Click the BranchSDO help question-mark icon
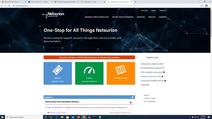Screen dimensions: 212x119 pyautogui.click(x=131, y=102)
